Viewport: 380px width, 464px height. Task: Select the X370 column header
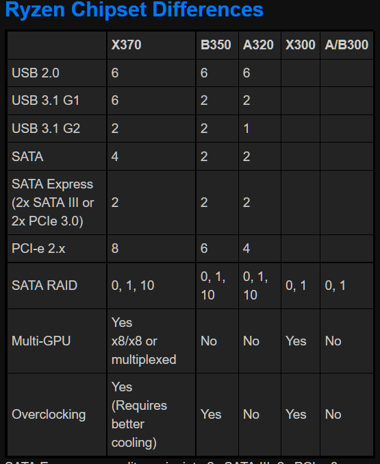tap(126, 45)
